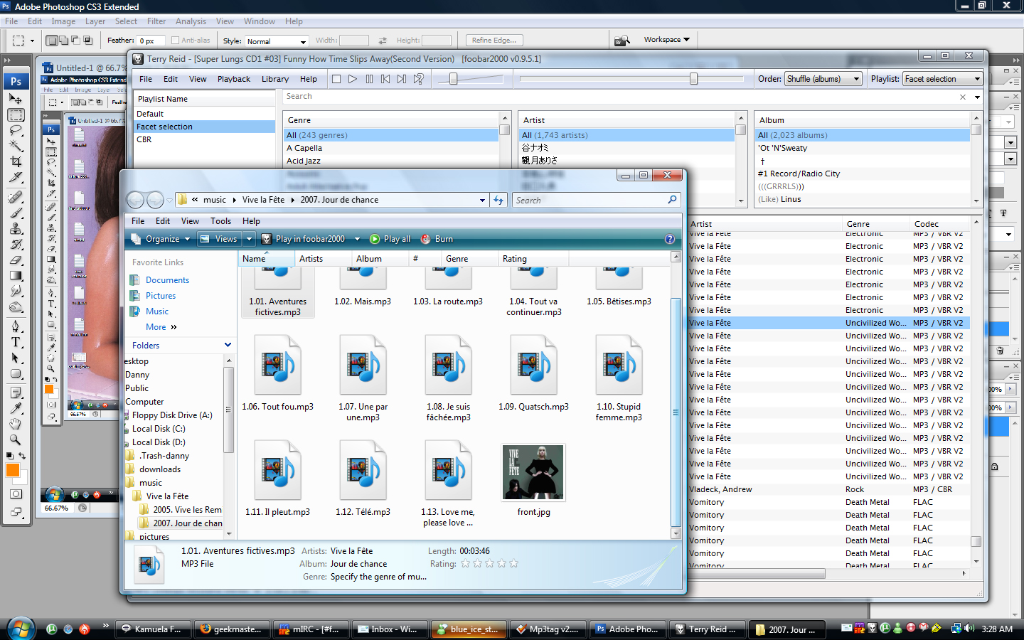Open the Analysis menu in Photoshop
Image resolution: width=1024 pixels, height=640 pixels.
(191, 21)
